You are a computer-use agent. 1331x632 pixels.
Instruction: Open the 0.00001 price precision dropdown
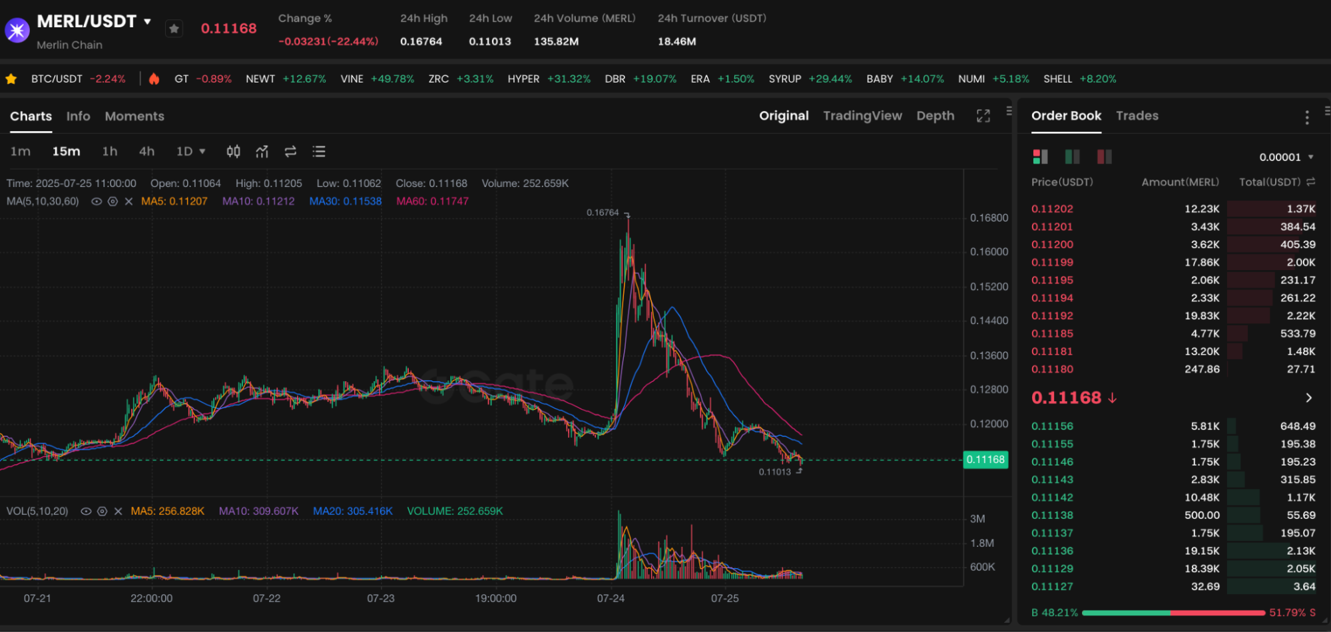1286,157
